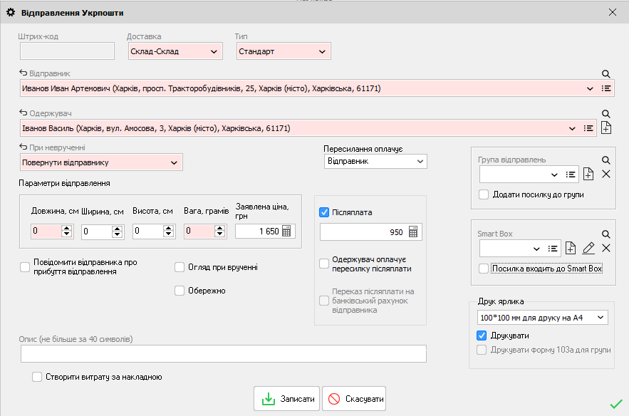
Task: Click search icon above Відправник field
Action: pyautogui.click(x=606, y=74)
